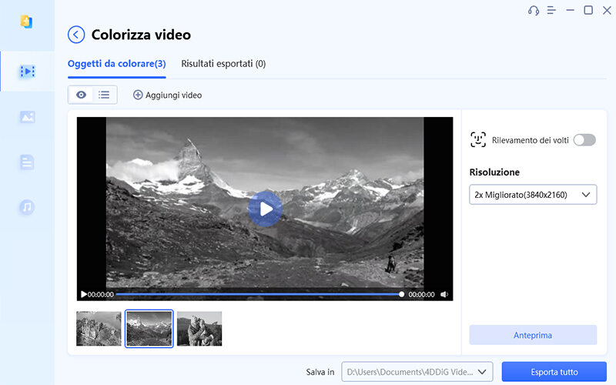Select the Oggetti da colorare(3) tab

click(x=117, y=64)
